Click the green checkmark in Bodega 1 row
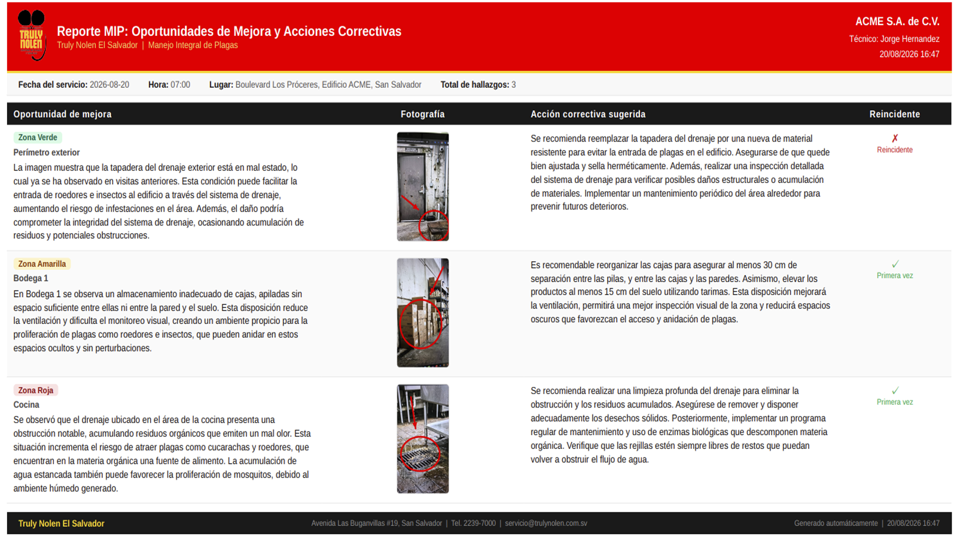This screenshot has width=957, height=538. pyautogui.click(x=895, y=264)
